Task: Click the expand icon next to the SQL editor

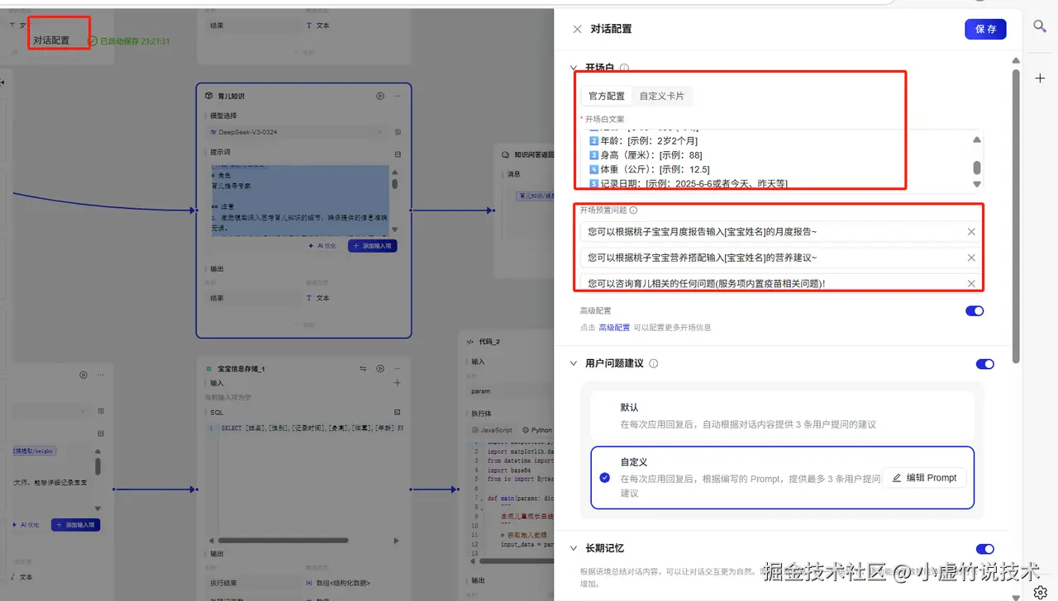Action: coord(398,412)
